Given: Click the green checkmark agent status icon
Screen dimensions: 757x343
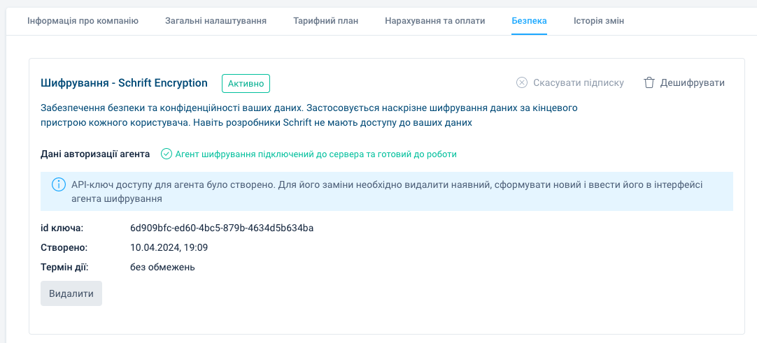Looking at the screenshot, I should (167, 154).
